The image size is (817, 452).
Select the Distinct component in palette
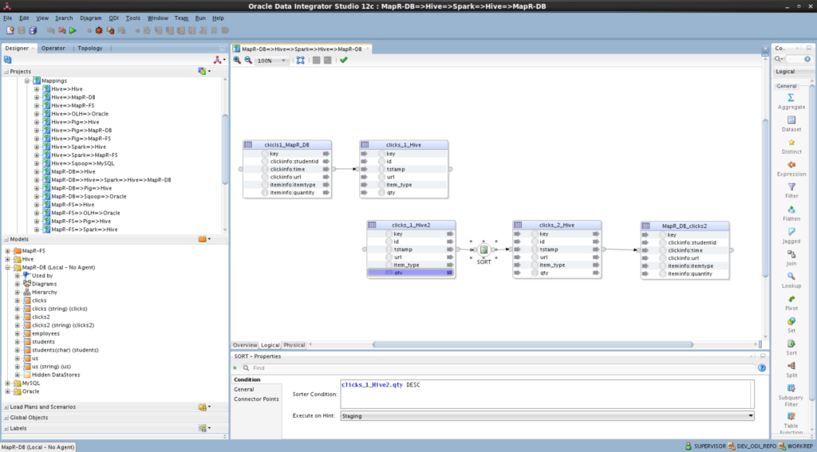pos(791,147)
